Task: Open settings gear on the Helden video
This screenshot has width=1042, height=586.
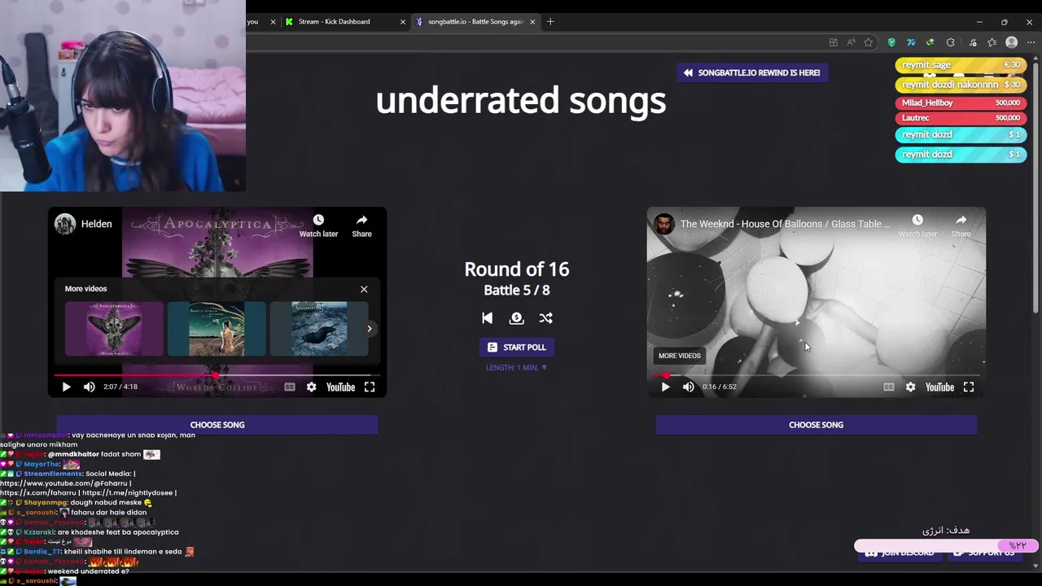Action: click(311, 387)
